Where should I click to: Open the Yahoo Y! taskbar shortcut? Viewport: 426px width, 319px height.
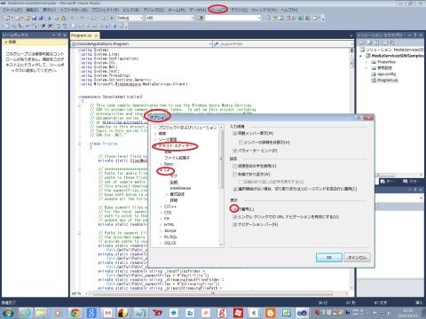pyautogui.click(x=157, y=313)
